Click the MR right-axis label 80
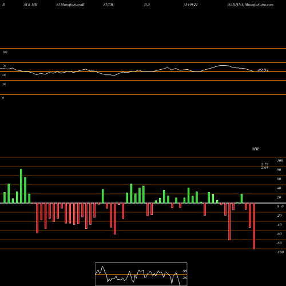 pyautogui.click(x=279, y=170)
